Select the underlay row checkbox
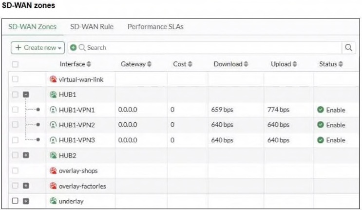The width and height of the screenshot is (362, 210). (15, 201)
